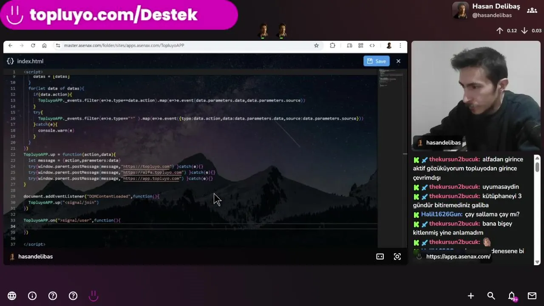The image size is (544, 306).
Task: Open the search magnifier icon
Action: pyautogui.click(x=491, y=296)
